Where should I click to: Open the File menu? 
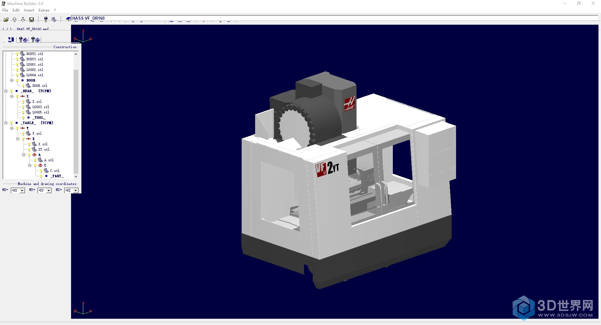point(5,10)
